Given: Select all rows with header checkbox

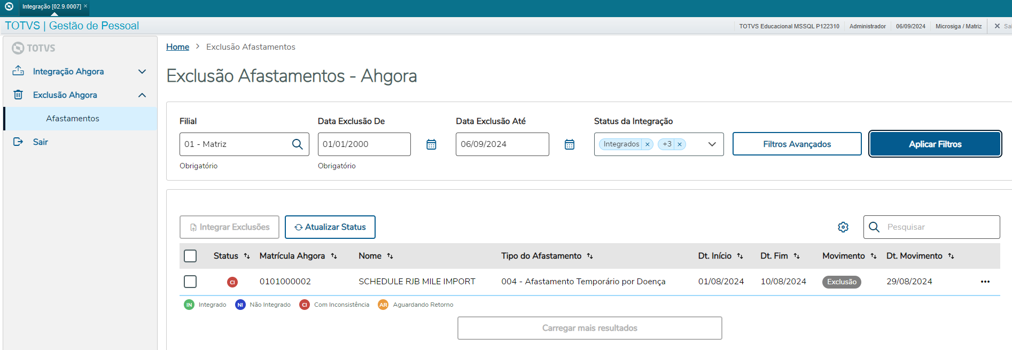Looking at the screenshot, I should click(190, 256).
